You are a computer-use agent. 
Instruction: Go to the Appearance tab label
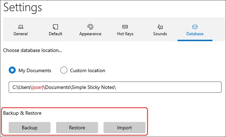point(90,34)
